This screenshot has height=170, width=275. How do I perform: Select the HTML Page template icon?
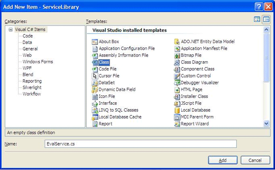coord(177,89)
